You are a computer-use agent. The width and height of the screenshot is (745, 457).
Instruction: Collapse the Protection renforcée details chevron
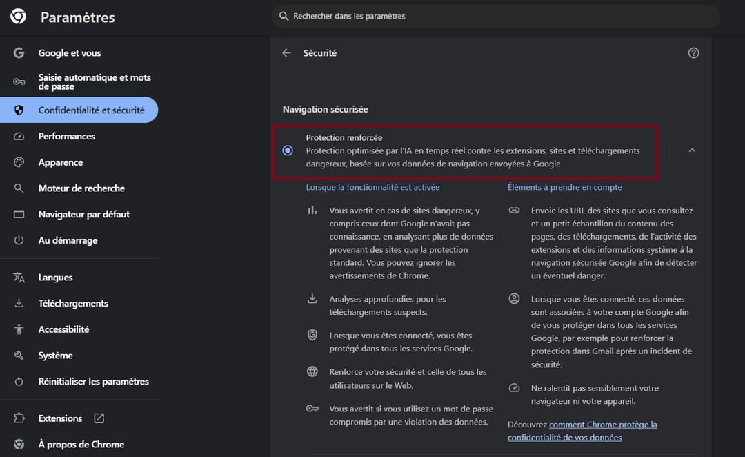tap(692, 150)
